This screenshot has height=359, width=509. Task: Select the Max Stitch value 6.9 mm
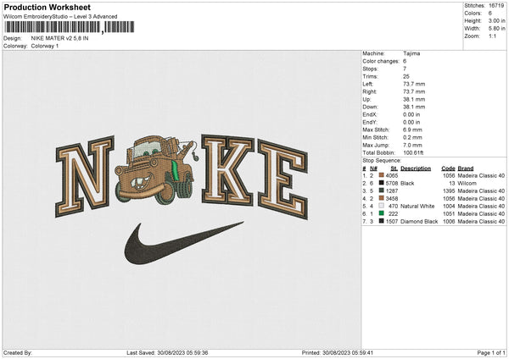(x=412, y=130)
